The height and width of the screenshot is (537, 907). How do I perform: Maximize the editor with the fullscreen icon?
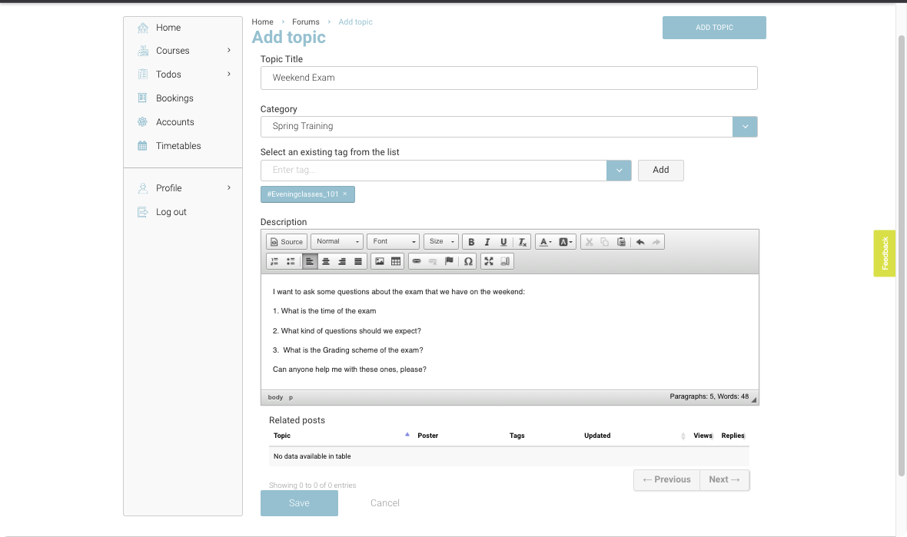tap(489, 262)
